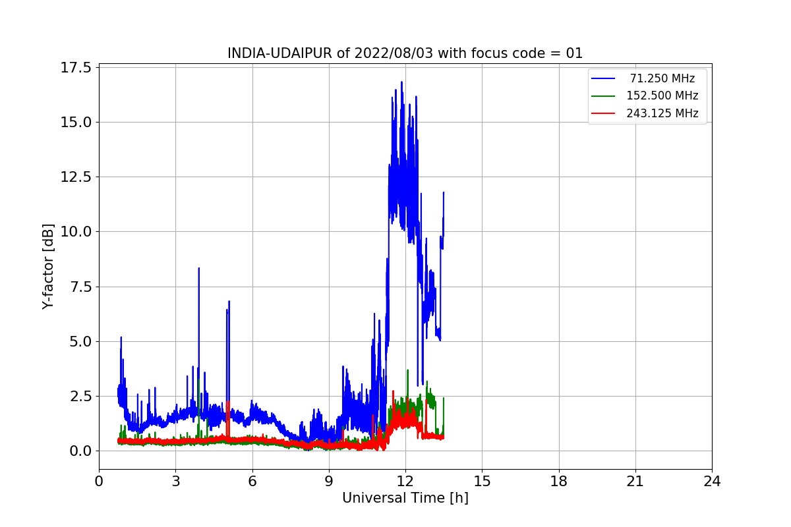Click the green legend line sample

tap(604, 96)
